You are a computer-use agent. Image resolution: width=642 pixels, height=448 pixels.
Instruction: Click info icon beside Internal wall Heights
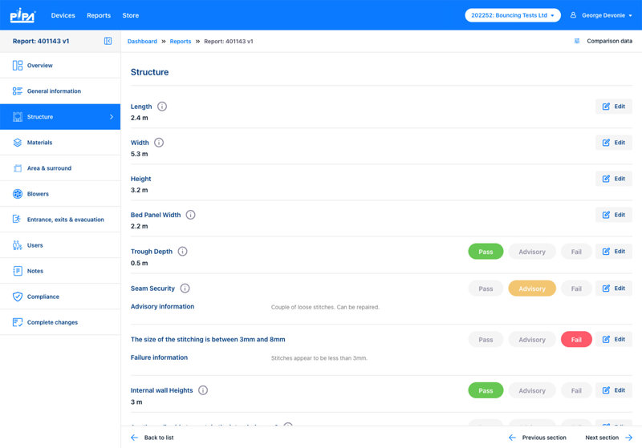(202, 390)
